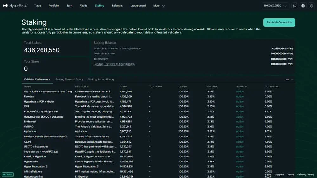Sort by Commission column header
317x178 pixels.
pyautogui.click(x=272, y=86)
